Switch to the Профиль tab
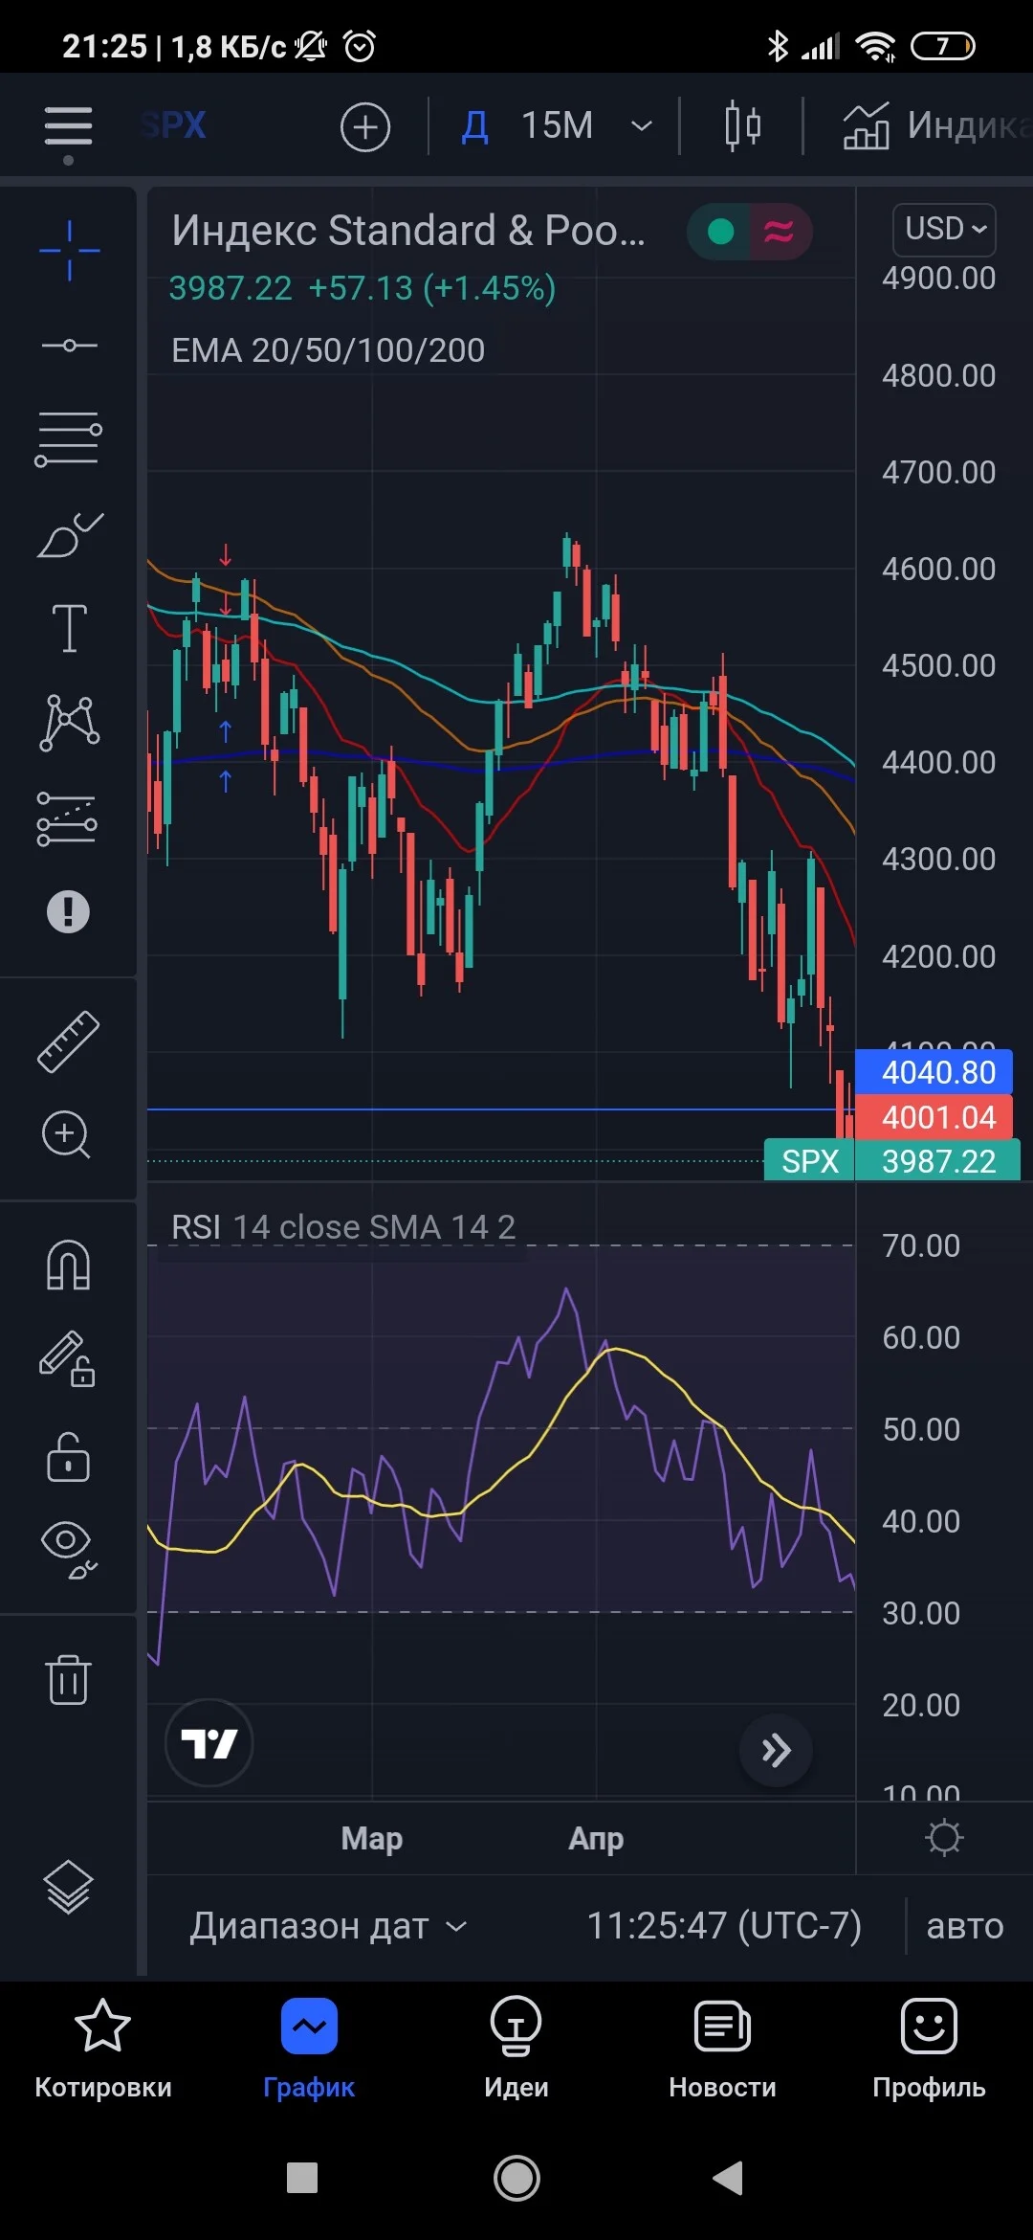The height and width of the screenshot is (2240, 1033). tap(929, 2049)
